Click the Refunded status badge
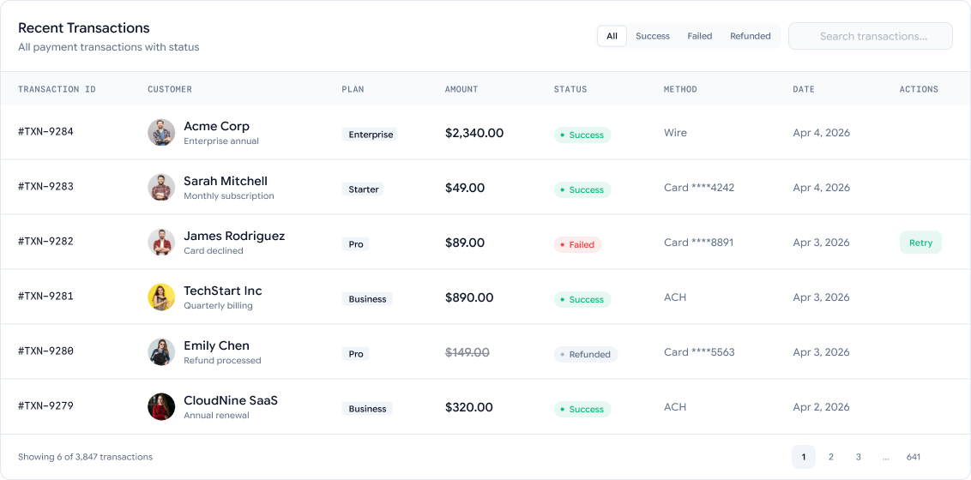This screenshot has width=971, height=480. (x=585, y=355)
